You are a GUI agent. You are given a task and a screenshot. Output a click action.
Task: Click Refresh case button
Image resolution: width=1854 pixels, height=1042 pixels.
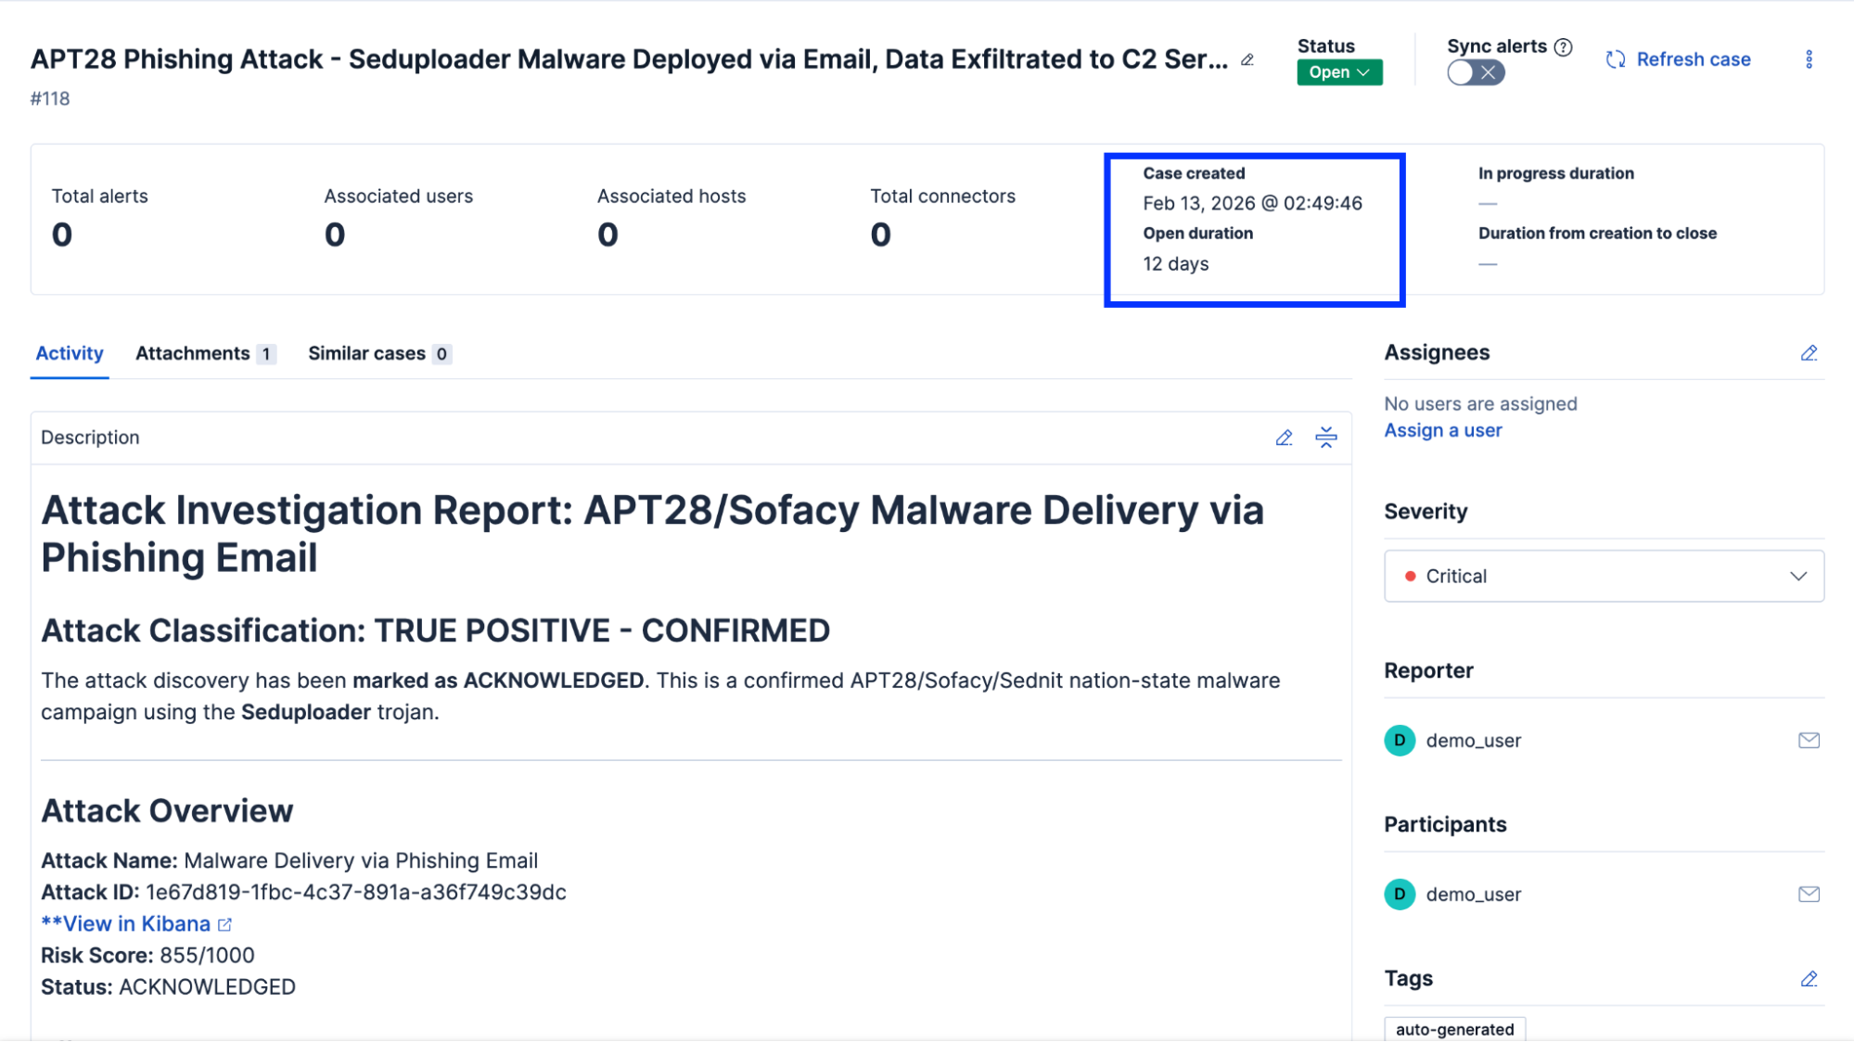point(1678,59)
